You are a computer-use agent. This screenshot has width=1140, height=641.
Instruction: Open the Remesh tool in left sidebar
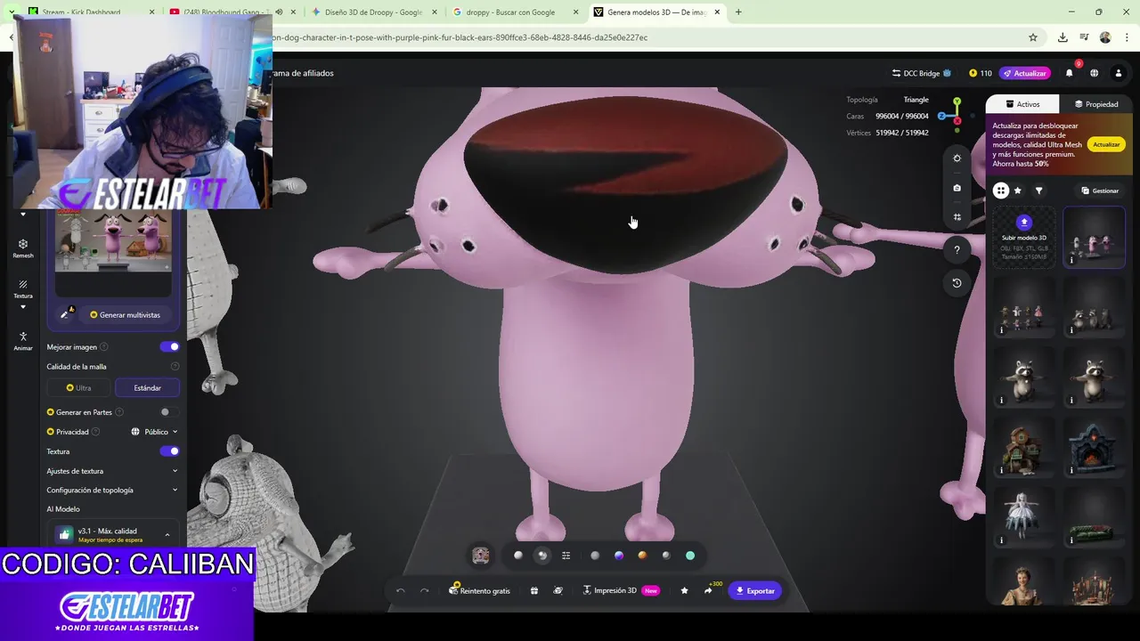pos(23,248)
